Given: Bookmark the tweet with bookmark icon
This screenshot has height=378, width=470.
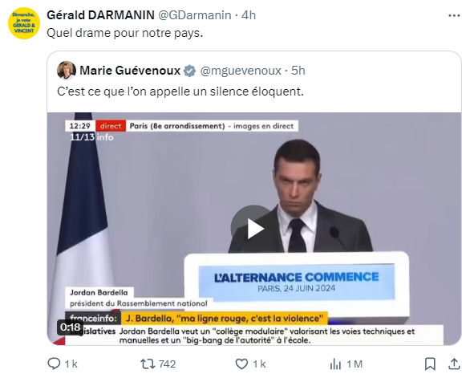Looking at the screenshot, I should click(x=430, y=364).
